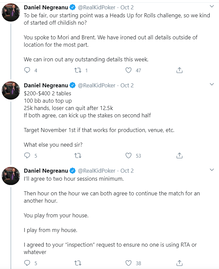This screenshot has width=219, height=269.
Task: Retweet the $200-$400 2 tables tweet
Action: pos(78,156)
